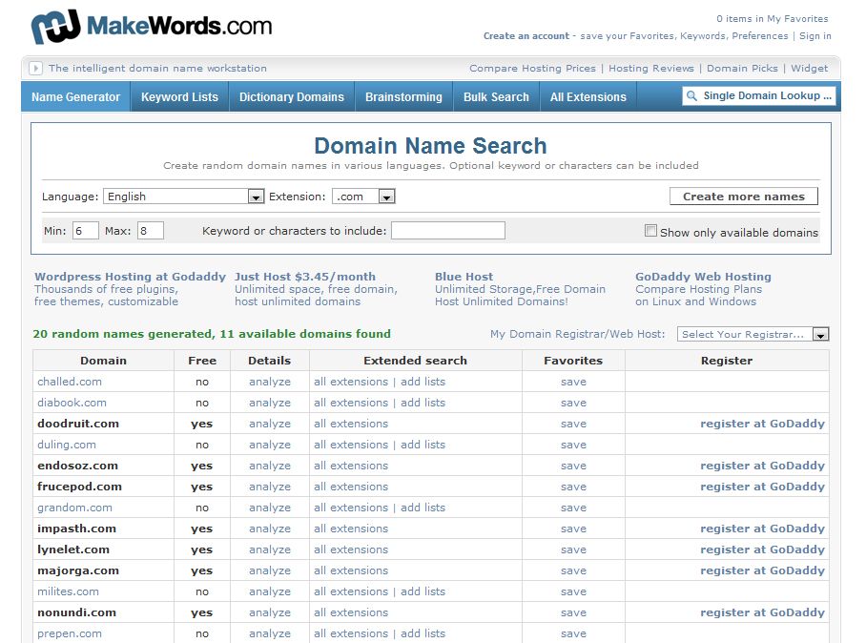866x643 pixels.
Task: Open add lists for diabook.com
Action: (x=423, y=403)
